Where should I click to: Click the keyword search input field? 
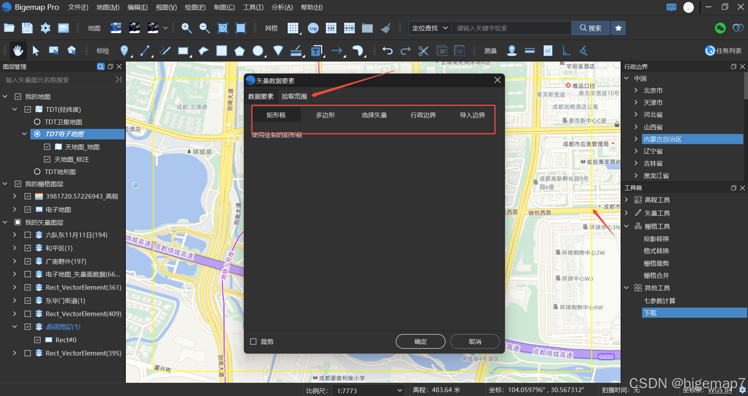click(512, 28)
